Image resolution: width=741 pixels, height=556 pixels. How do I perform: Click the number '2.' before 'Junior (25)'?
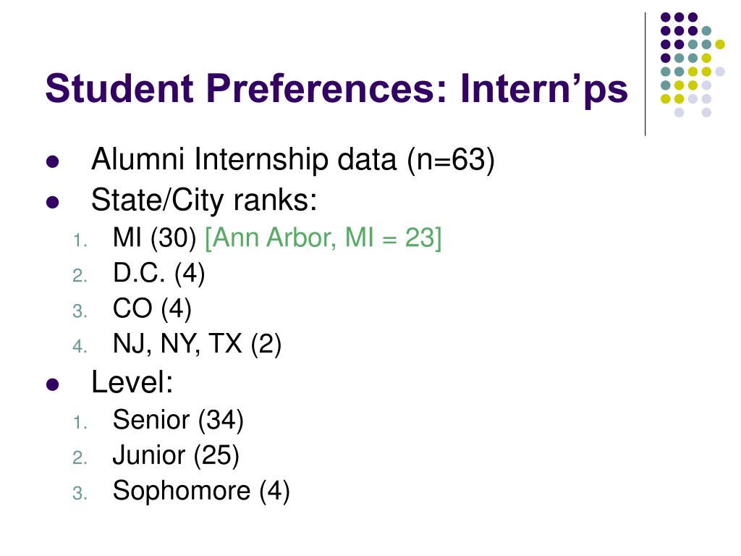(x=80, y=458)
